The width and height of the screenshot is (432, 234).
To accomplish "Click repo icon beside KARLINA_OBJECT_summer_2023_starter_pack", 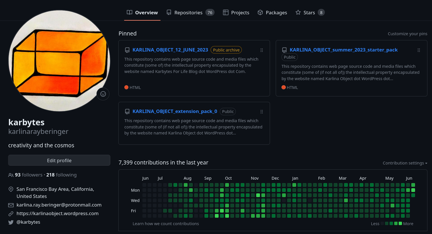I will (284, 50).
